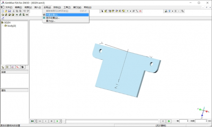212x127 pixels.
Task: Click the green point coord tool
Action: (128, 11)
